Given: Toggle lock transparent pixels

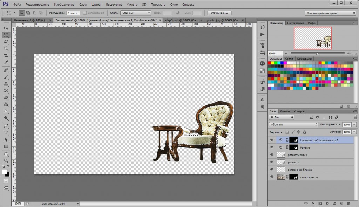Looking at the screenshot, I should coord(287,132).
